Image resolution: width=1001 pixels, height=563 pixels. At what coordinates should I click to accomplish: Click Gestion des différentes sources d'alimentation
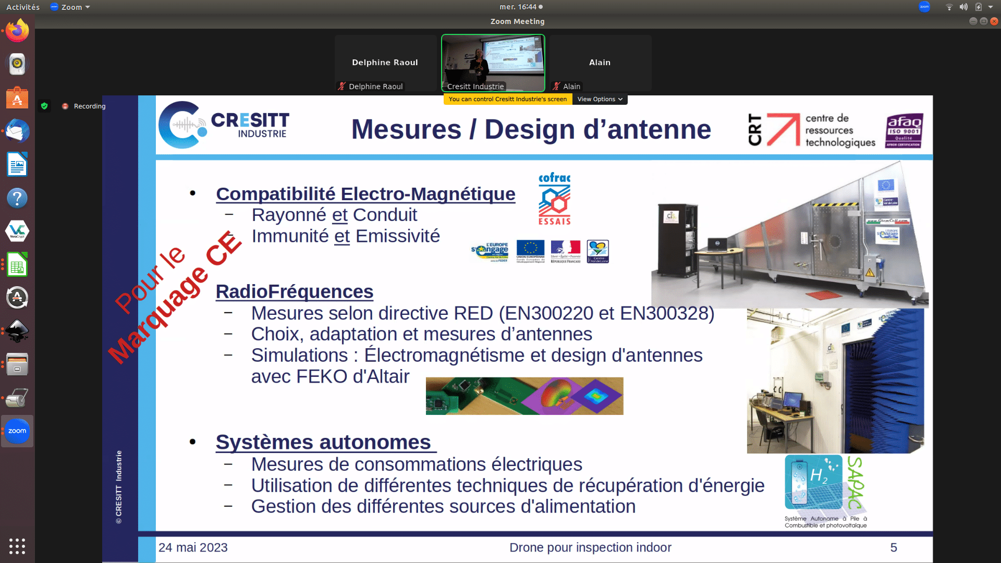[443, 507]
